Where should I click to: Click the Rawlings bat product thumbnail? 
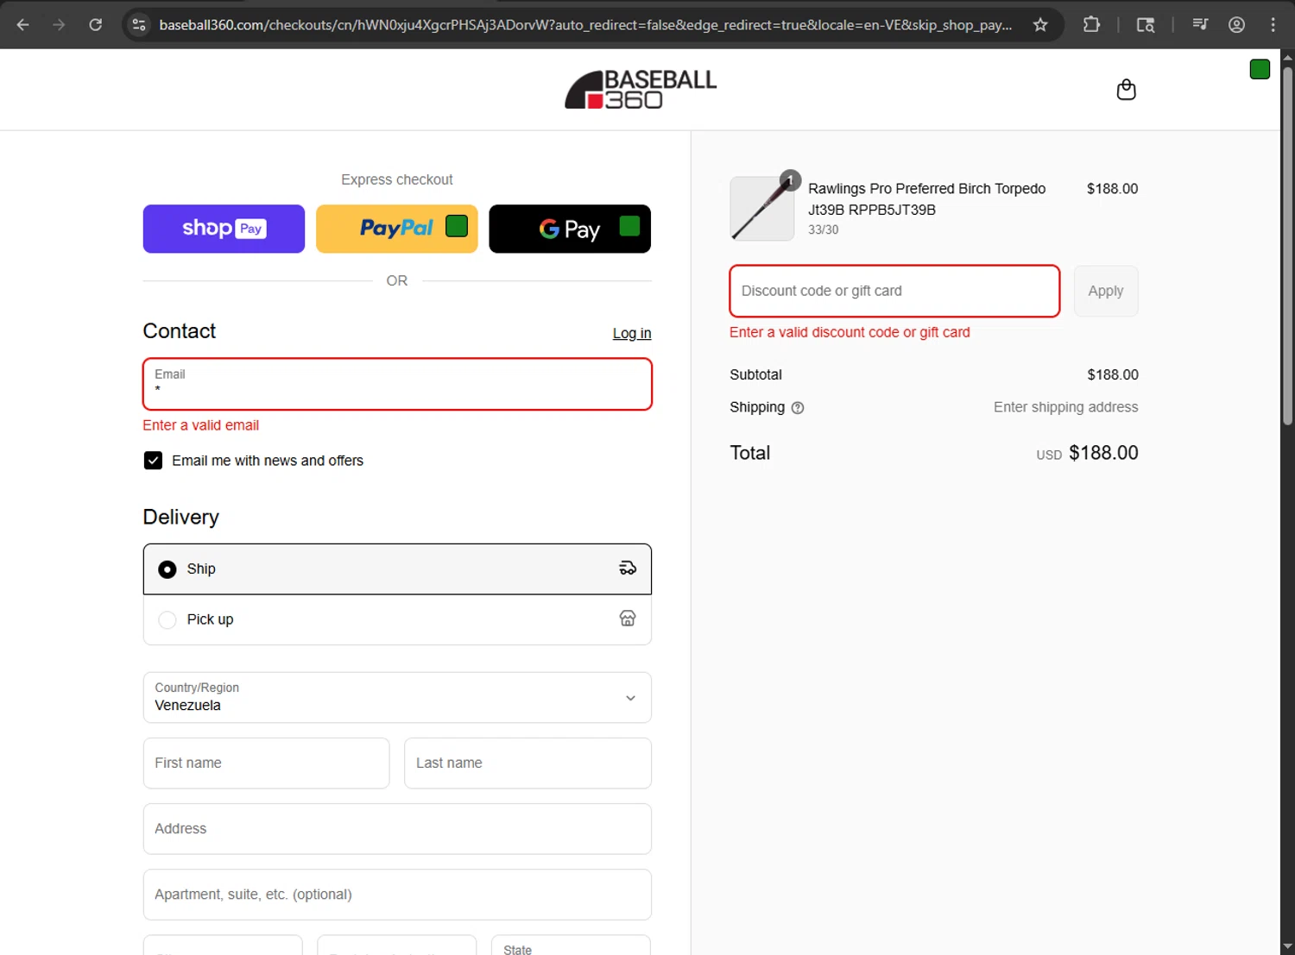pos(762,209)
